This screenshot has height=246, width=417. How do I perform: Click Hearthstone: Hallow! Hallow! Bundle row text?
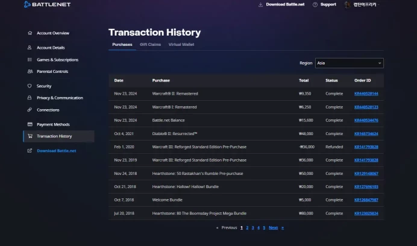click(186, 187)
